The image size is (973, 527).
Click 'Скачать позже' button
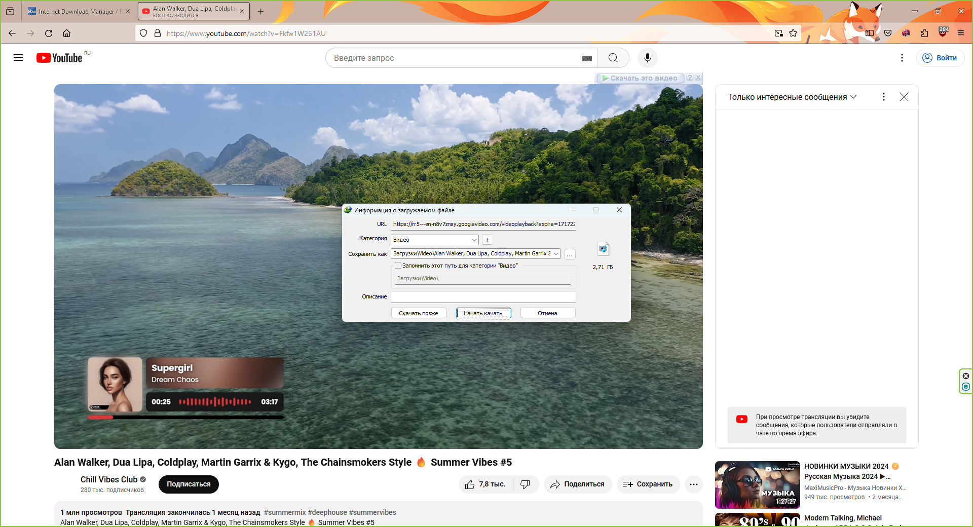coord(419,313)
